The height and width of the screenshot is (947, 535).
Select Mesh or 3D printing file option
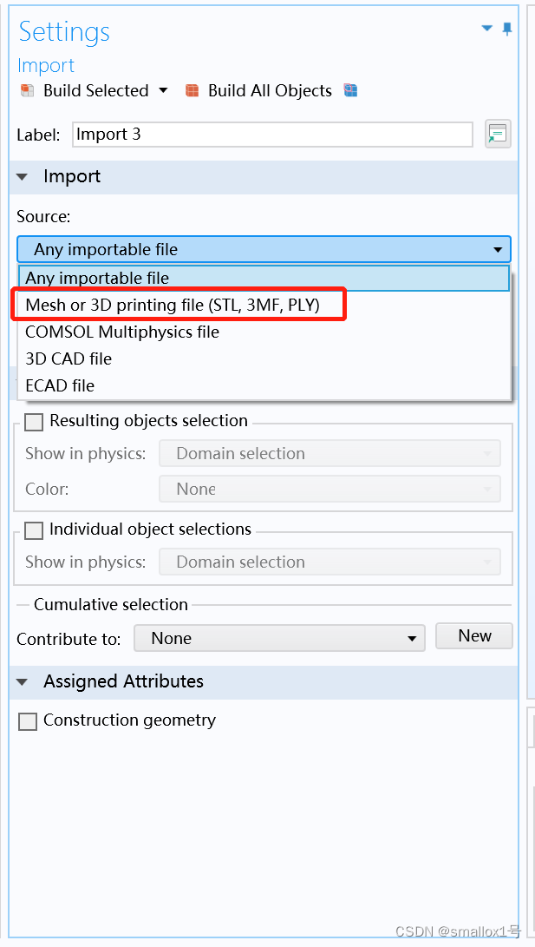pyautogui.click(x=173, y=305)
